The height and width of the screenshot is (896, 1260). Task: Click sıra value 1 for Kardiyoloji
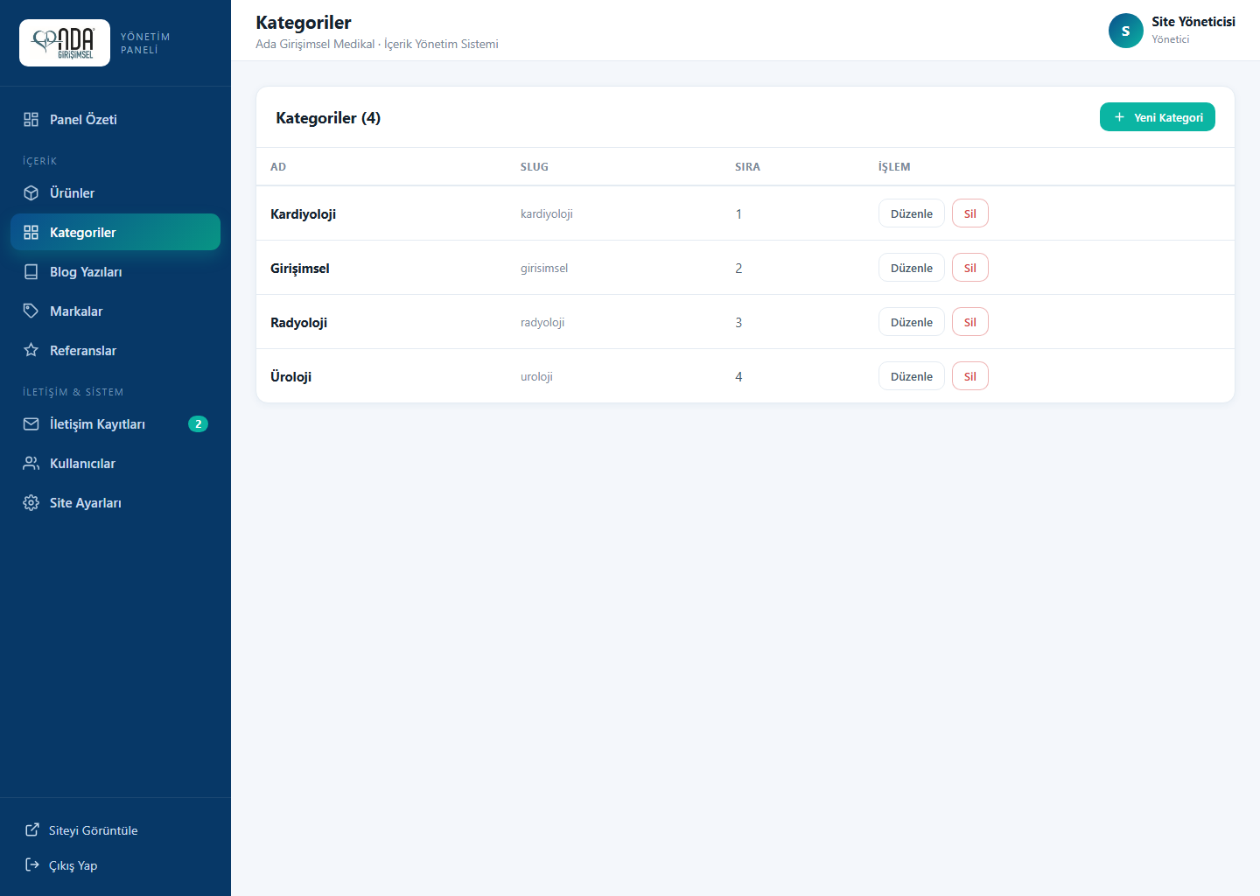[x=738, y=214]
